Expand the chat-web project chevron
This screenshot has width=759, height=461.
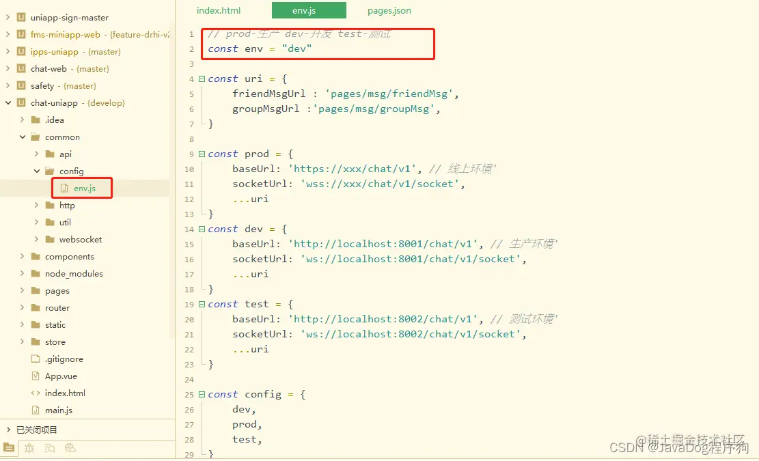pyautogui.click(x=8, y=69)
